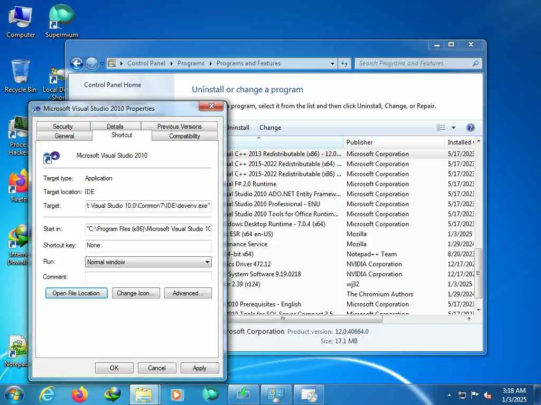Open Supermium from the taskbar
Image resolution: width=541 pixels, height=405 pixels.
tap(209, 394)
